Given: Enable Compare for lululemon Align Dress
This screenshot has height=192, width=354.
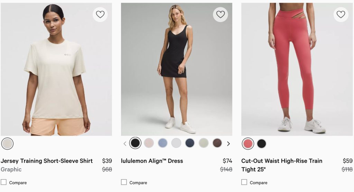Looking at the screenshot, I should [124, 182].
